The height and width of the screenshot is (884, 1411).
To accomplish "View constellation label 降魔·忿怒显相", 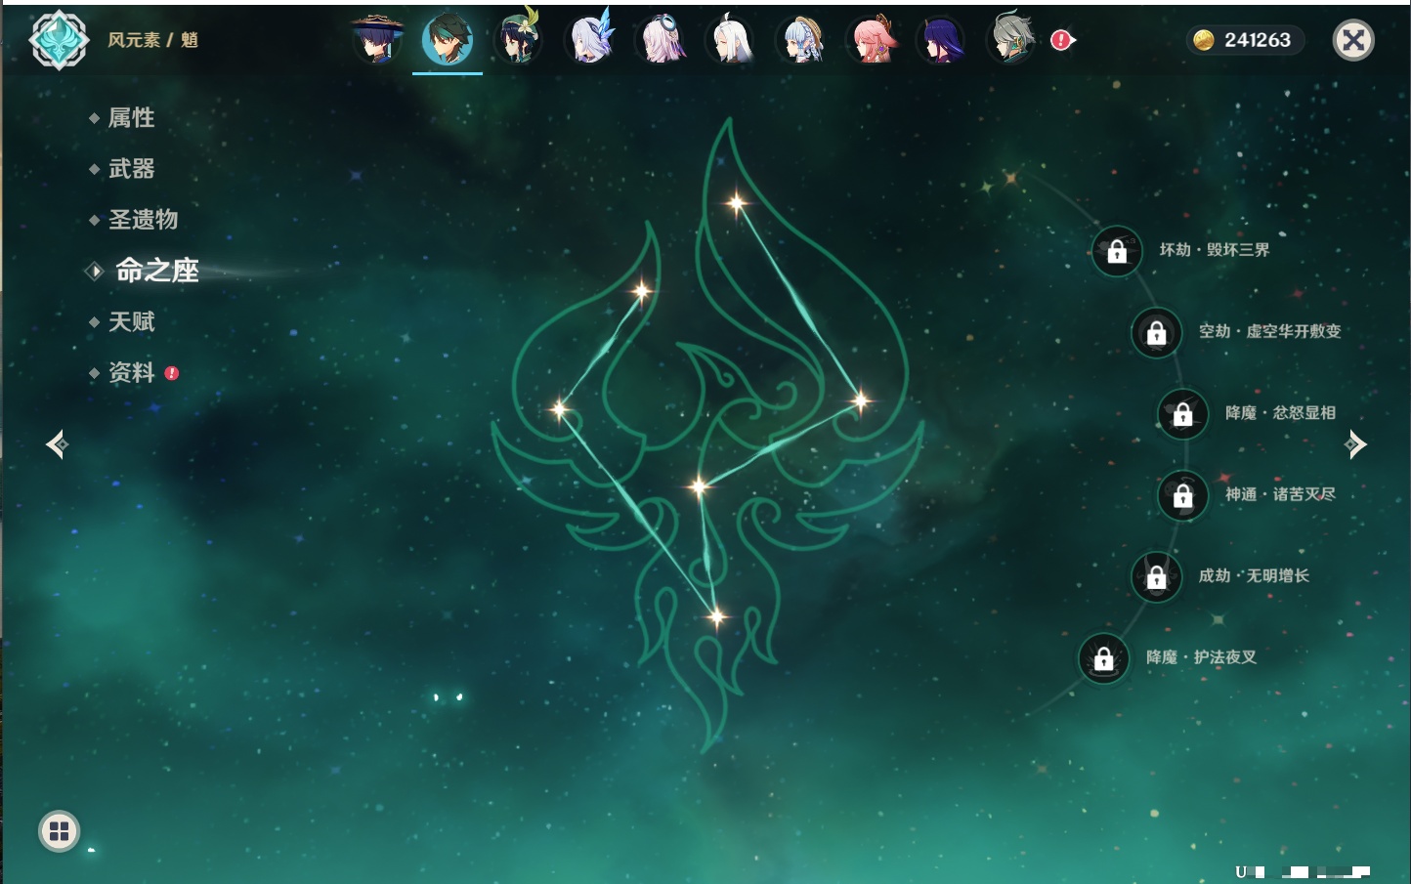I will tap(1281, 413).
